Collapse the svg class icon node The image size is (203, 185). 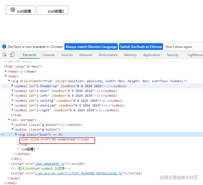(x=16, y=134)
